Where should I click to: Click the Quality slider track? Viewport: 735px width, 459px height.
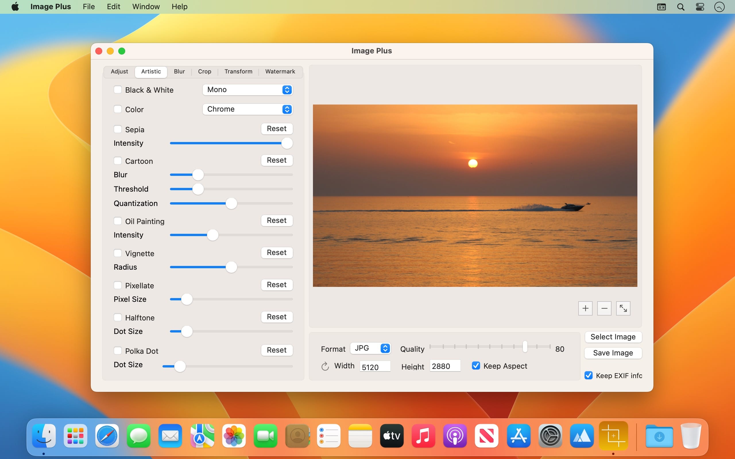(x=490, y=346)
